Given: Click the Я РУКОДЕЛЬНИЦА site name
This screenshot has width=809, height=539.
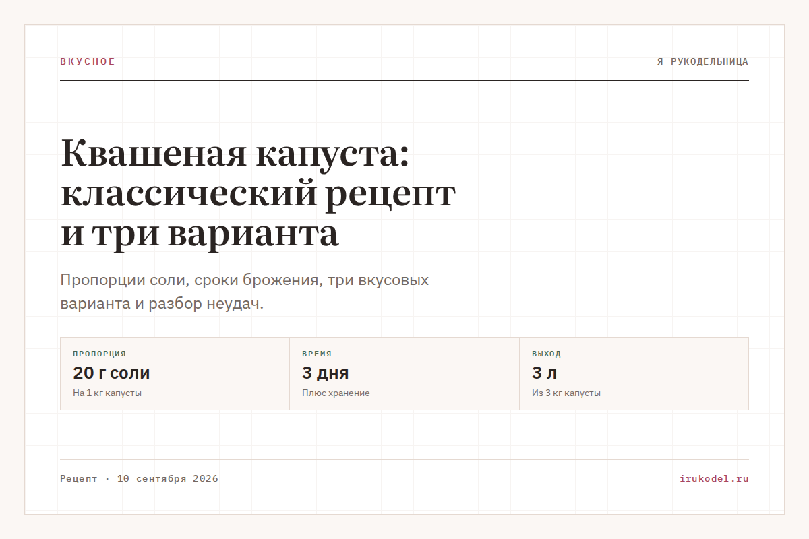Looking at the screenshot, I should pos(702,61).
